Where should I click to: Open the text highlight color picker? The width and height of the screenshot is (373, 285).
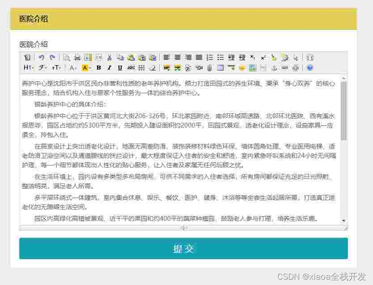(85, 67)
